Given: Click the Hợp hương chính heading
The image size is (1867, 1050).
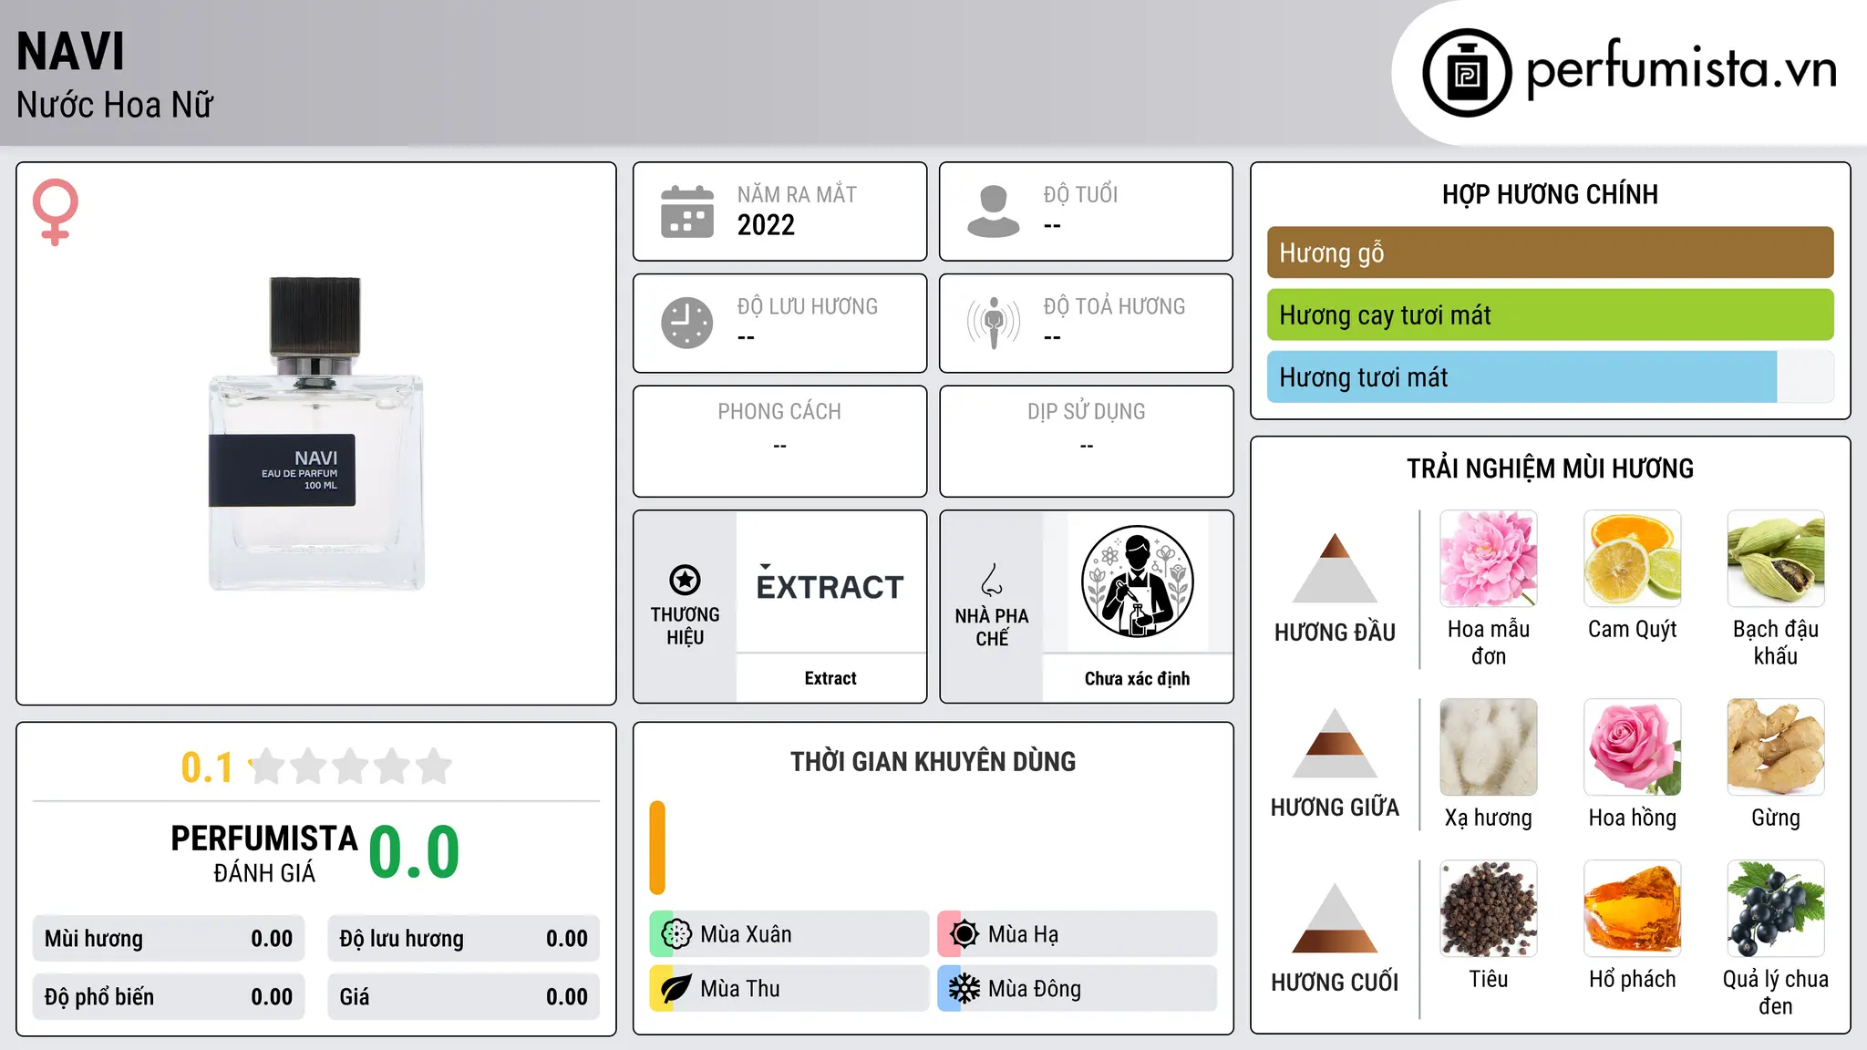Looking at the screenshot, I should point(1550,194).
